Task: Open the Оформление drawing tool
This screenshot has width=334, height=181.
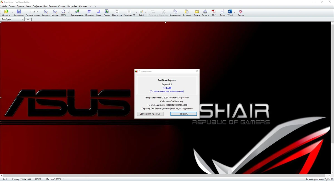Action: tap(77, 11)
